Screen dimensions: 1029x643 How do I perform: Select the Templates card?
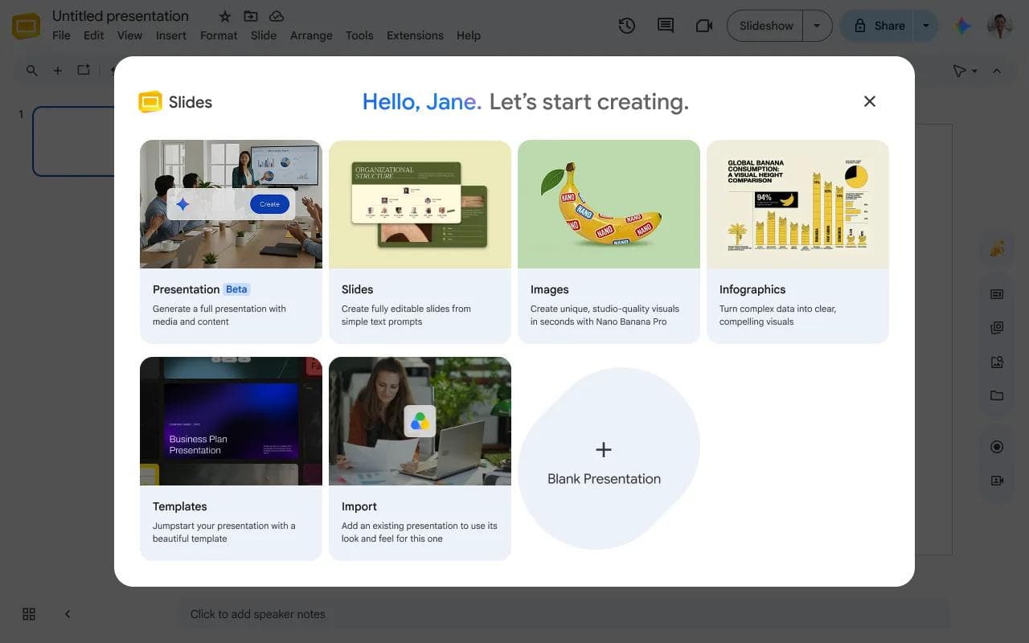click(231, 459)
